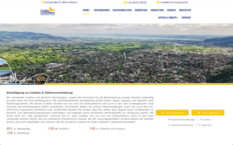233x145 pixels.
Task: Click the megaphone icon next to Marketing
Action: pyautogui.click(x=15, y=133)
